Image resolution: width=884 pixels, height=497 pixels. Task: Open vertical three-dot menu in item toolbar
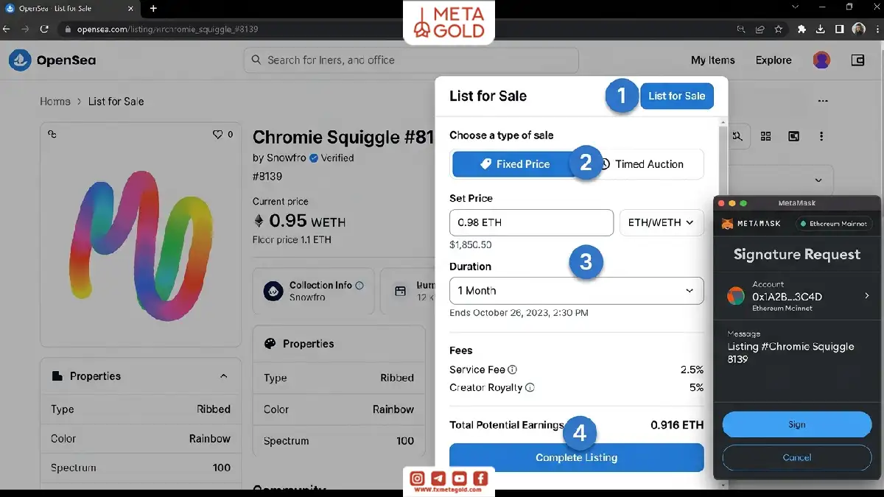click(x=821, y=136)
